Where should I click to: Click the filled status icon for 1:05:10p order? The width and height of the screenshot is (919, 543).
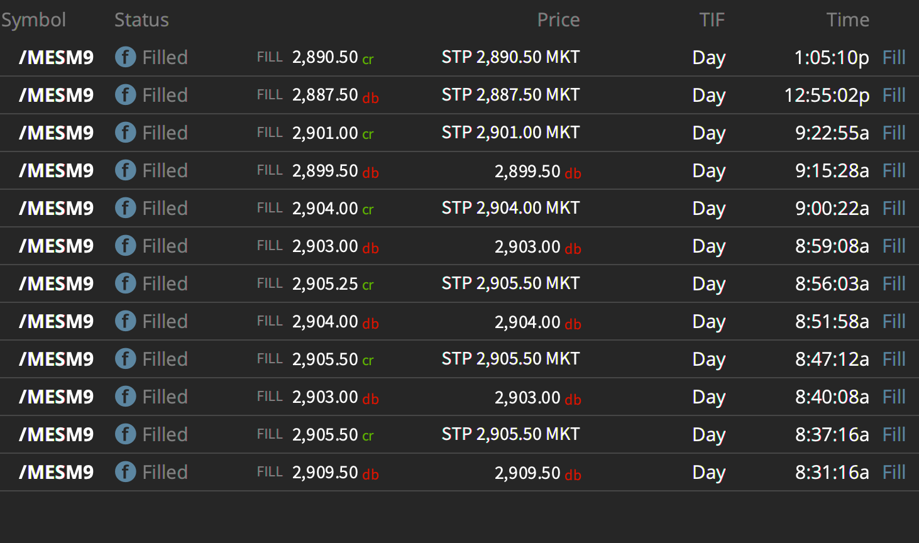(125, 57)
